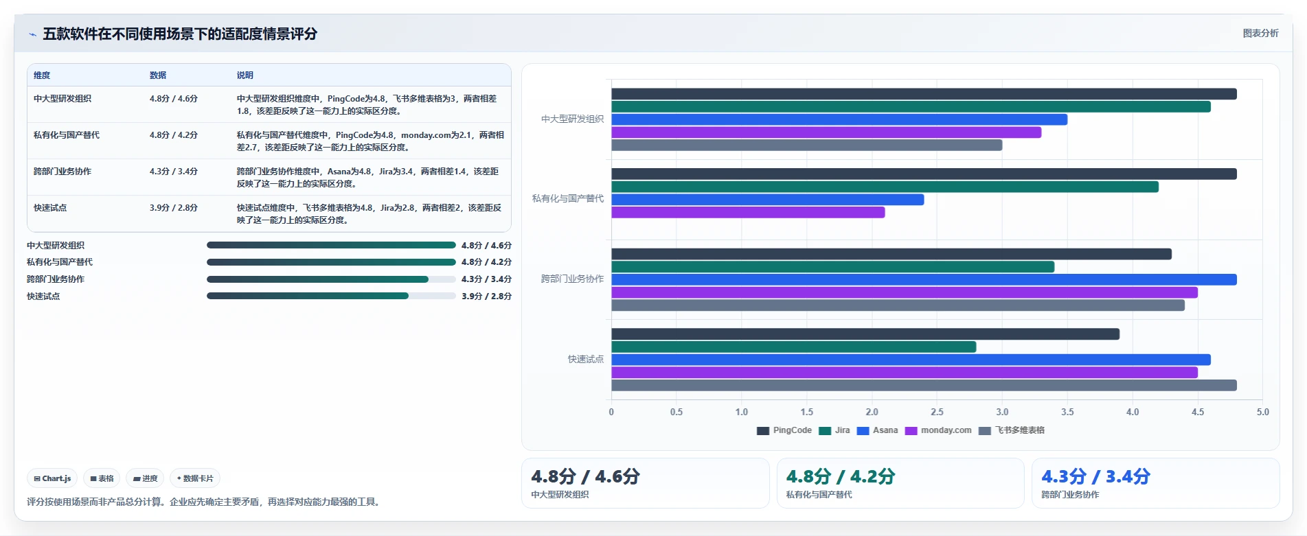Toggle PingCode legend swatch
Image resolution: width=1307 pixels, height=536 pixels.
coord(762,431)
